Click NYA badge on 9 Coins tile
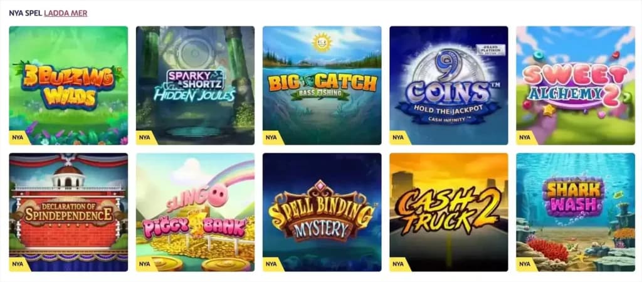This screenshot has height=282, width=642. (399, 137)
